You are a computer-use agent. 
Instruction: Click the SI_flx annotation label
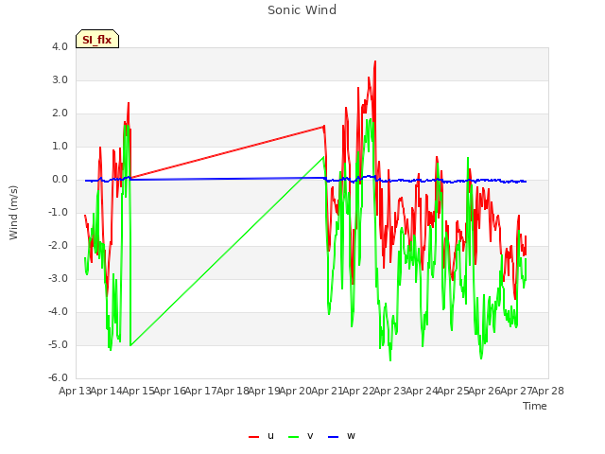tap(97, 39)
